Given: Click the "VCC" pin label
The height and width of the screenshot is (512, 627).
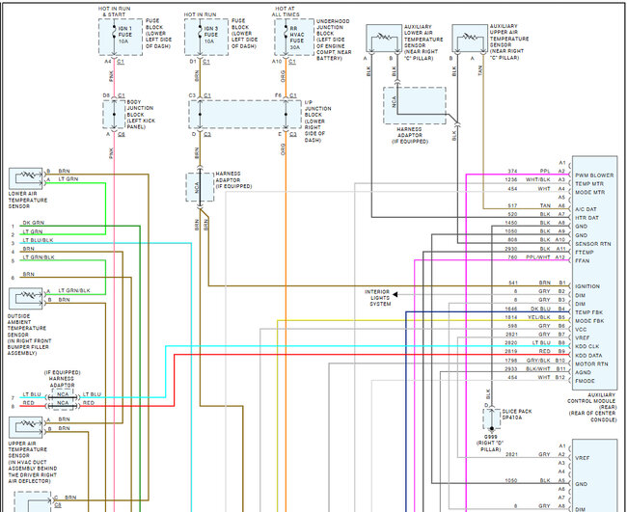Looking at the screenshot, I should pos(581,330).
